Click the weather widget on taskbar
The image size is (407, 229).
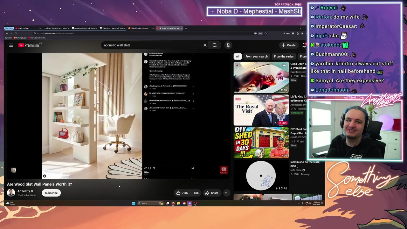click(11, 203)
